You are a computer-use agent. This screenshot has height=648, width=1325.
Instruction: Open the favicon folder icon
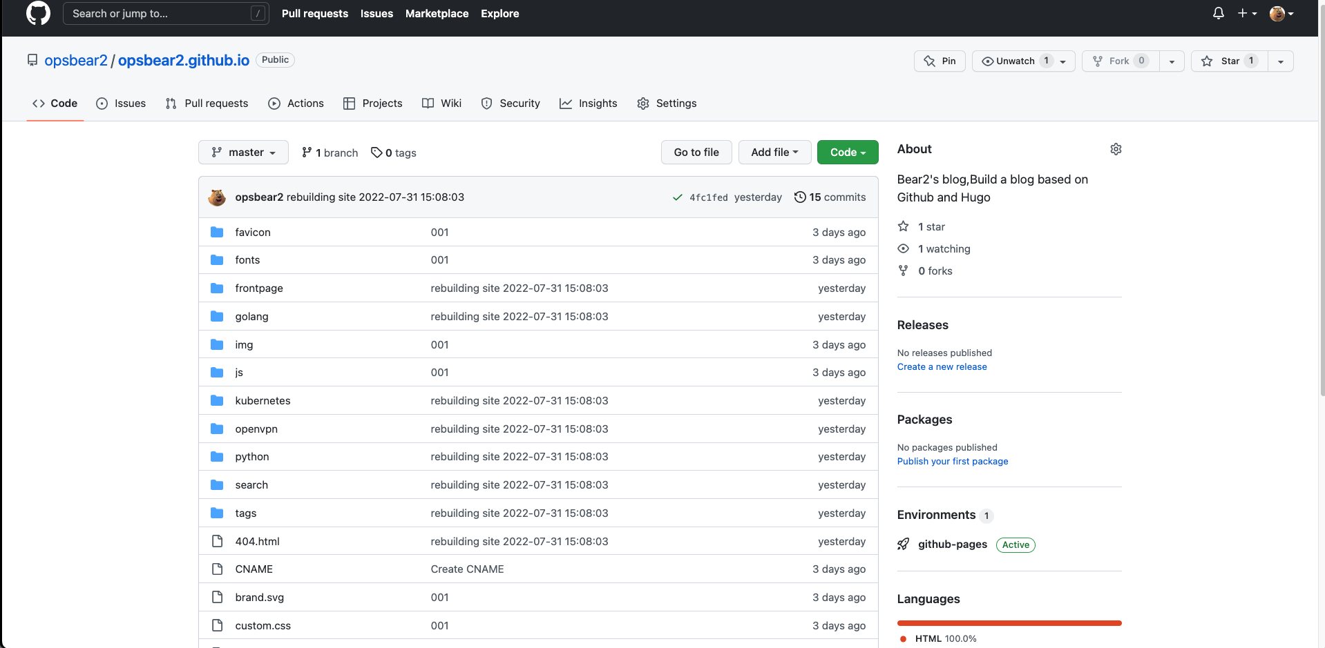click(x=217, y=232)
